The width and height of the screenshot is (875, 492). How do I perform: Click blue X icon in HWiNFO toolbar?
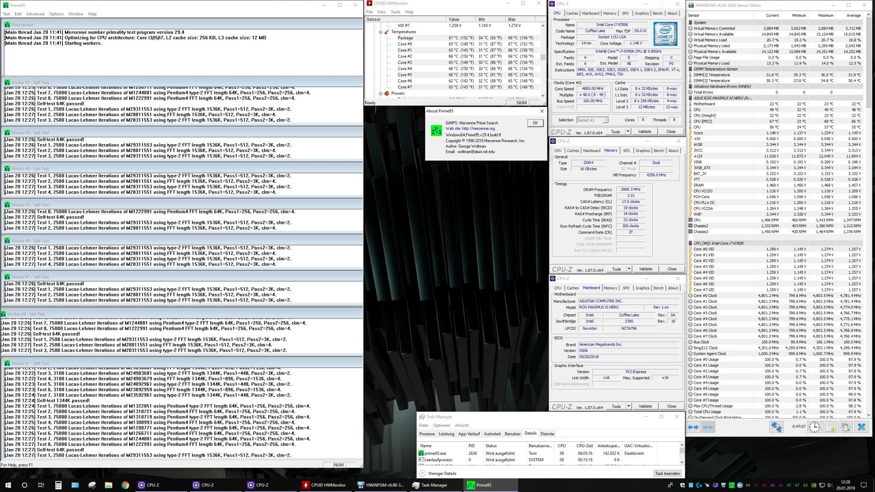pos(861,427)
